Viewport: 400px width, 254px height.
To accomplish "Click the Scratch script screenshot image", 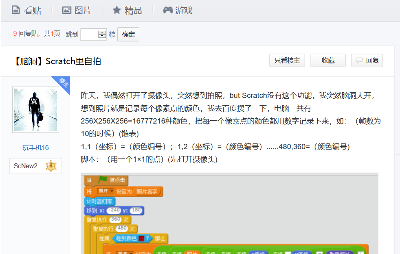I will click(229, 213).
